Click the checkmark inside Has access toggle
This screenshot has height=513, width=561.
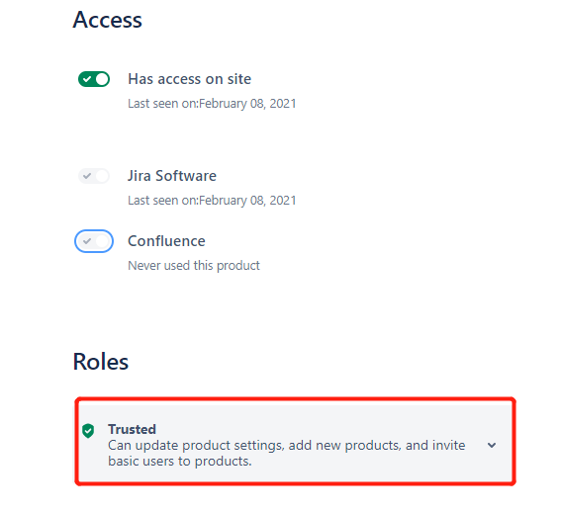pos(87,79)
